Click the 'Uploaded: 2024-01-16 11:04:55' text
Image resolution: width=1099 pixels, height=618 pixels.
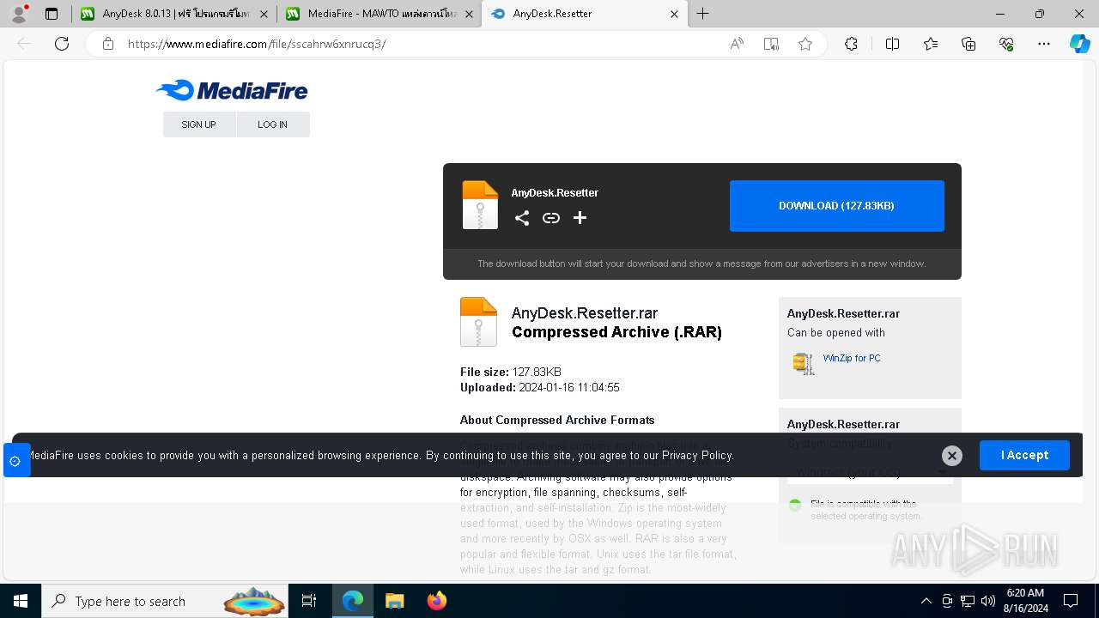(x=540, y=387)
